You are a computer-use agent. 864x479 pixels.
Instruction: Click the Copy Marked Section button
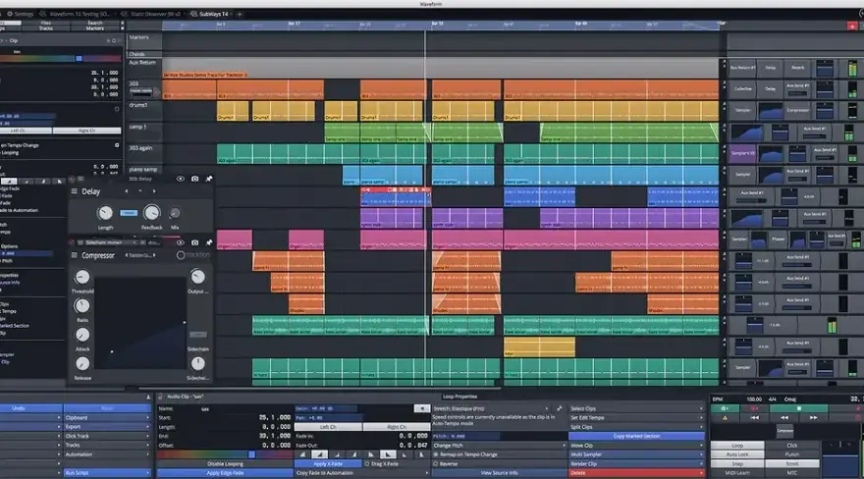click(x=636, y=436)
